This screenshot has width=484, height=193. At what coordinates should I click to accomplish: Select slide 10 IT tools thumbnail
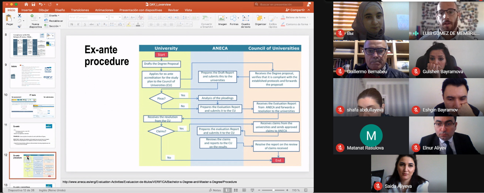[33, 105]
